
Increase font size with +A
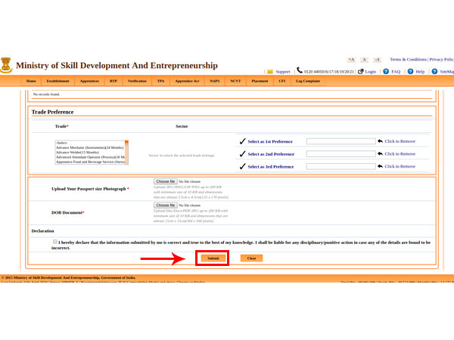[x=351, y=60]
